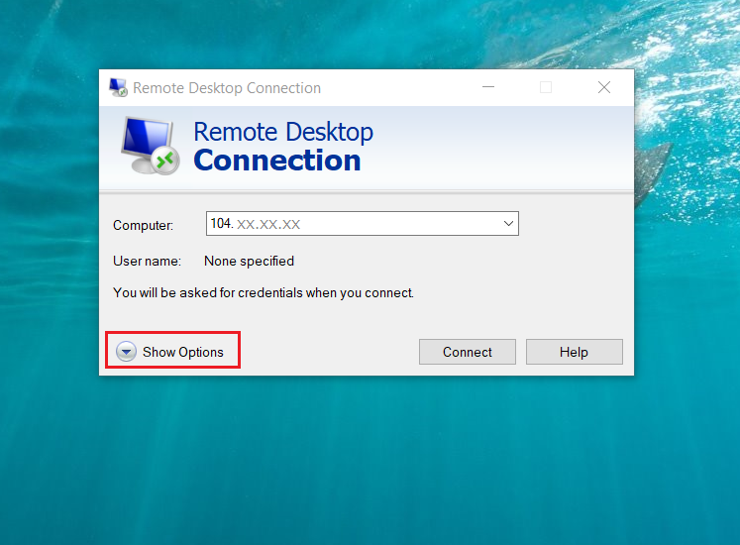Click the disabled maximize window button
The image size is (740, 545).
546,87
